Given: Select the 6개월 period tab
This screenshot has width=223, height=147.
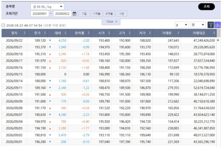Looking at the screenshot, I should click(x=109, y=14).
